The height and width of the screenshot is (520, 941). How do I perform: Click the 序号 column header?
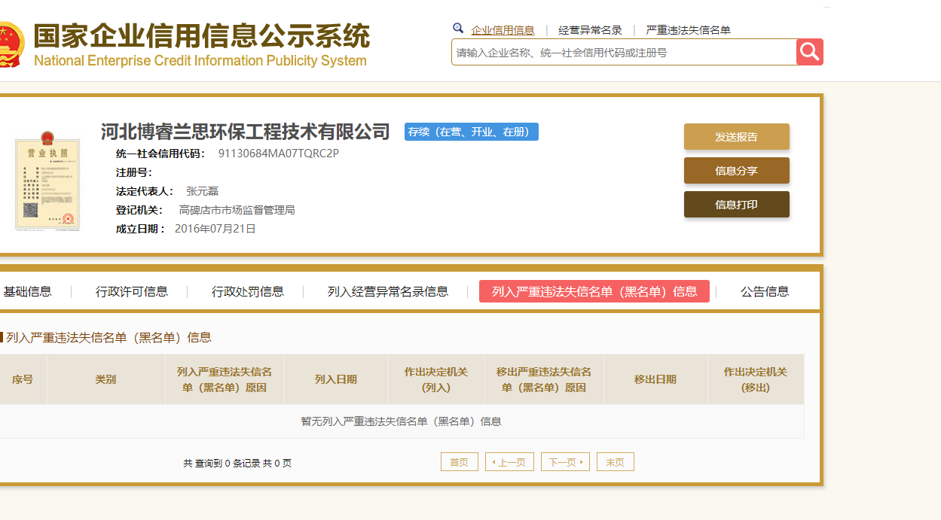click(x=23, y=379)
